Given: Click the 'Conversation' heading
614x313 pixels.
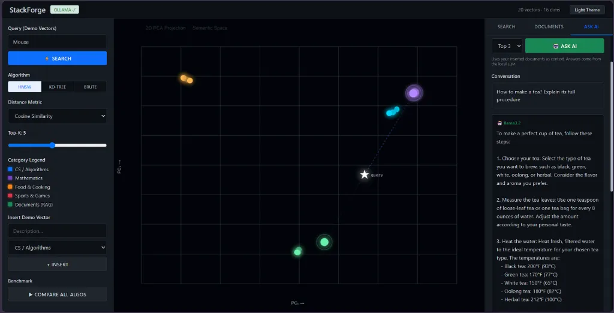Looking at the screenshot, I should [506, 76].
